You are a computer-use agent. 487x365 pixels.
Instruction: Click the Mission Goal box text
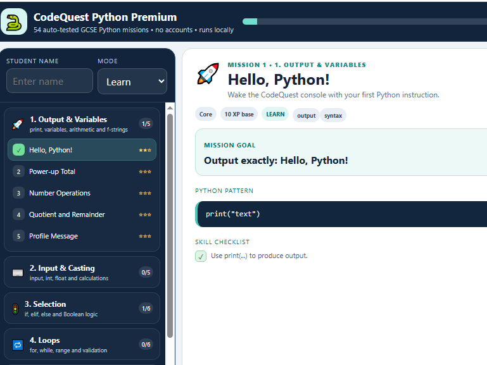[276, 161]
